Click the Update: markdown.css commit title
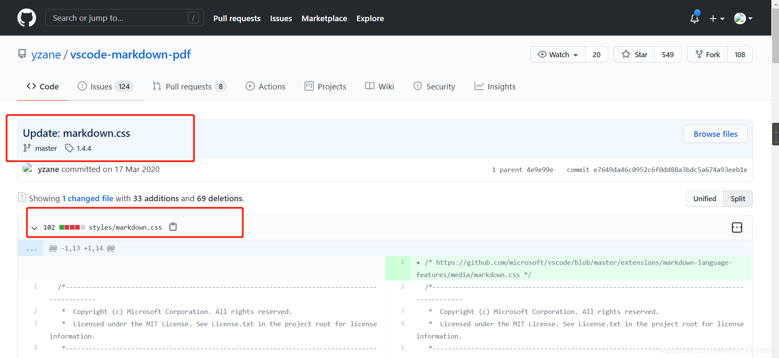This screenshot has width=779, height=358. 76,133
